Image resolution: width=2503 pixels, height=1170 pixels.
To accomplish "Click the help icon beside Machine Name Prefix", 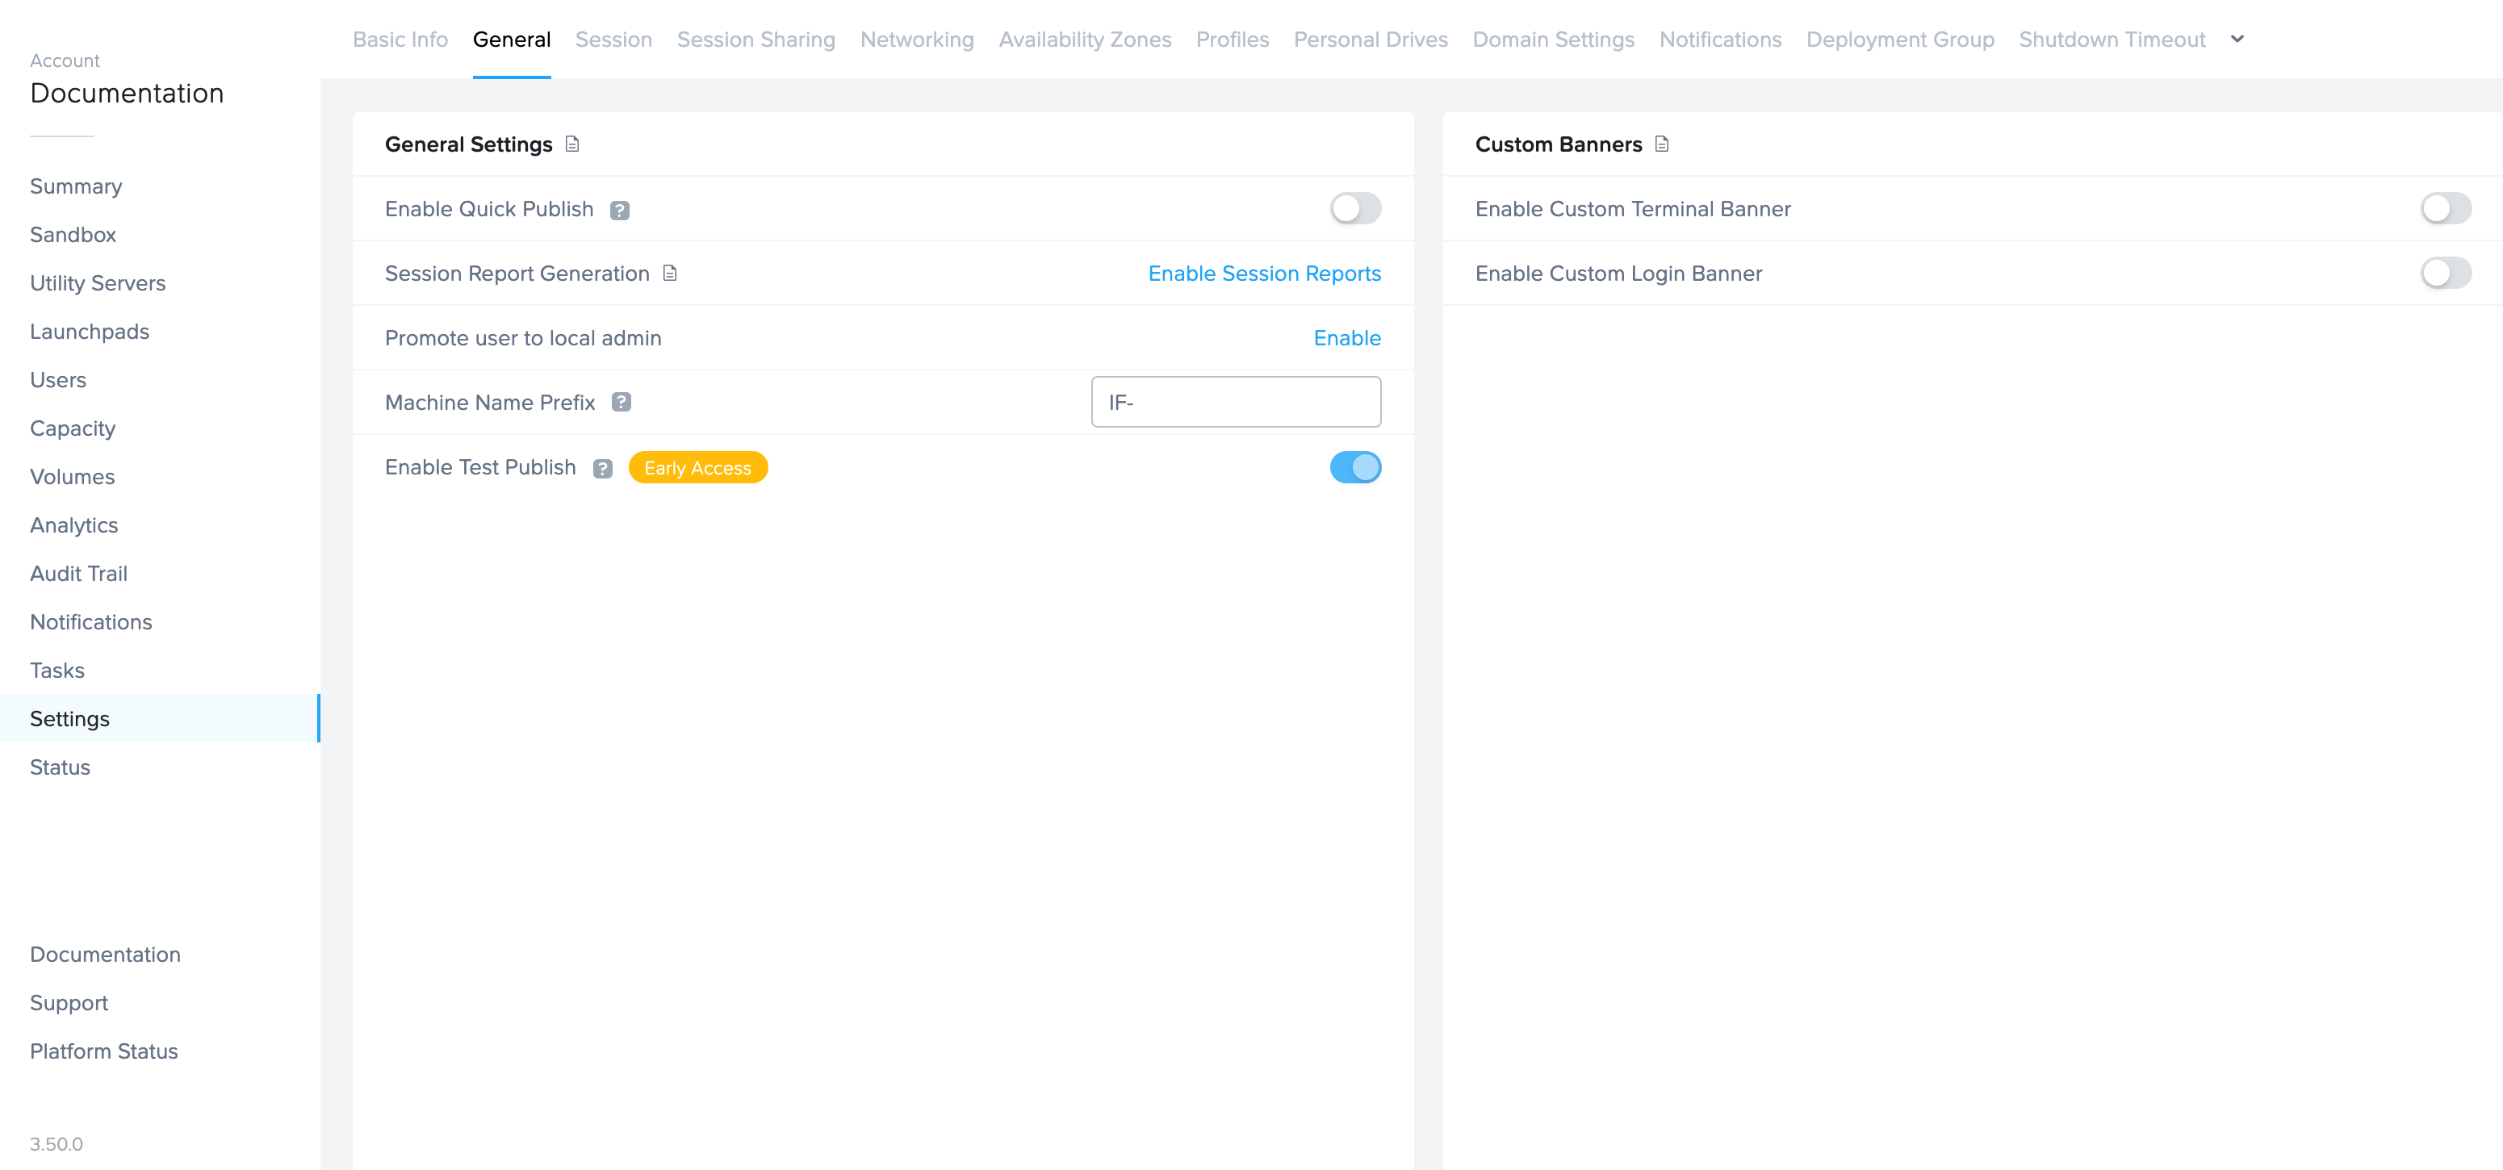I will tap(622, 402).
